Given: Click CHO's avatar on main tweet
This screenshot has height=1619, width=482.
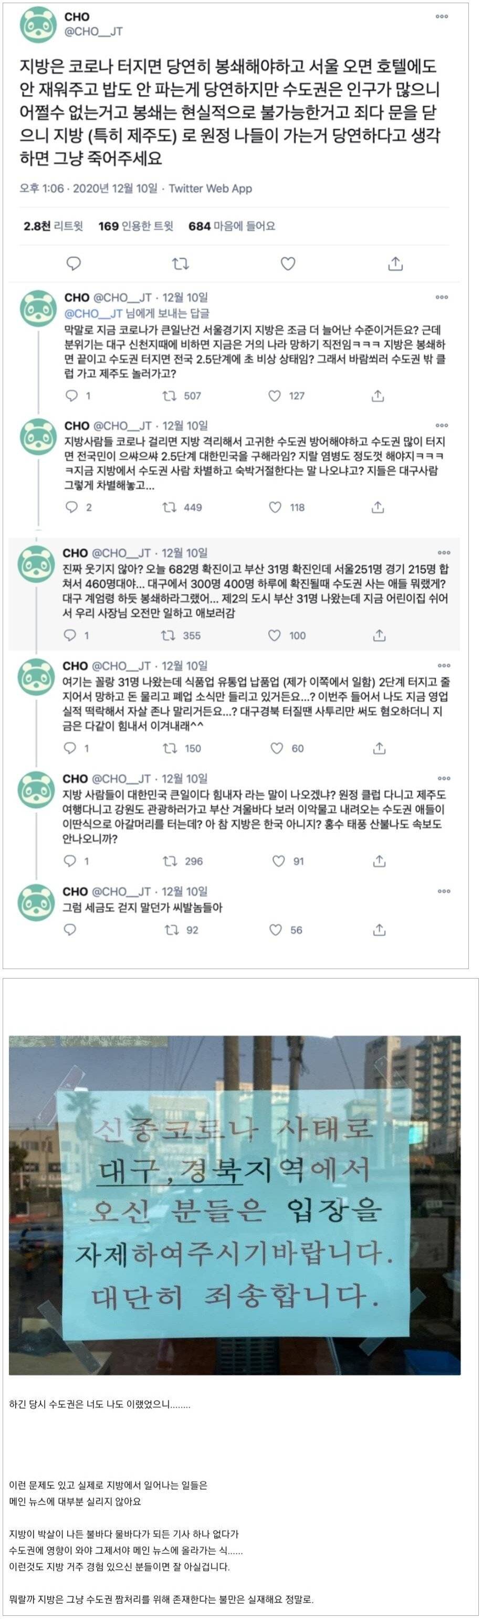Looking at the screenshot, I should tap(38, 25).
